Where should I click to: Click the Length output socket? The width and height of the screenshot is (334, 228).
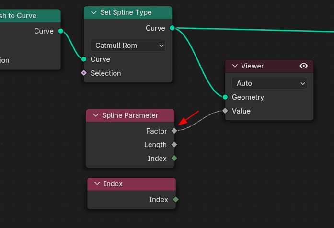[174, 145]
